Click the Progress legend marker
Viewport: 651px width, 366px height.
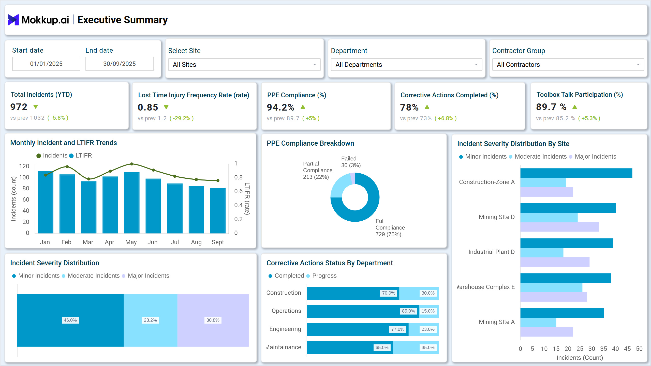[x=308, y=276]
